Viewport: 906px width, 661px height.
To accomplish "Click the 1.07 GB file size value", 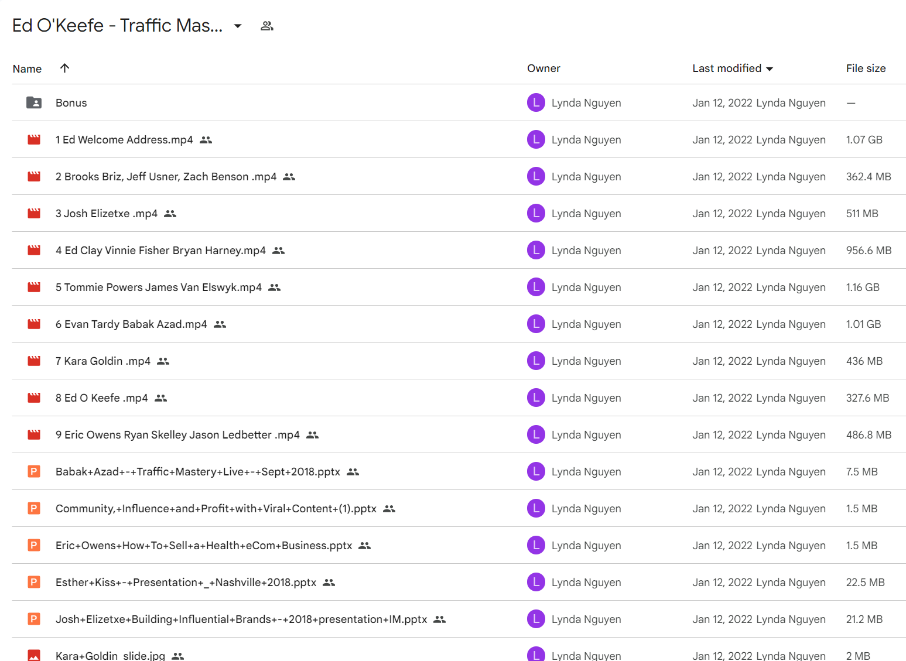I will [864, 139].
